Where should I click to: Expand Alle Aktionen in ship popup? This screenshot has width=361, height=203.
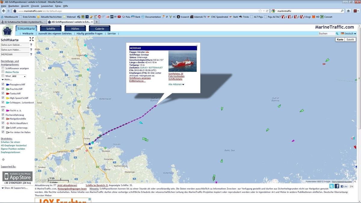(x=176, y=85)
